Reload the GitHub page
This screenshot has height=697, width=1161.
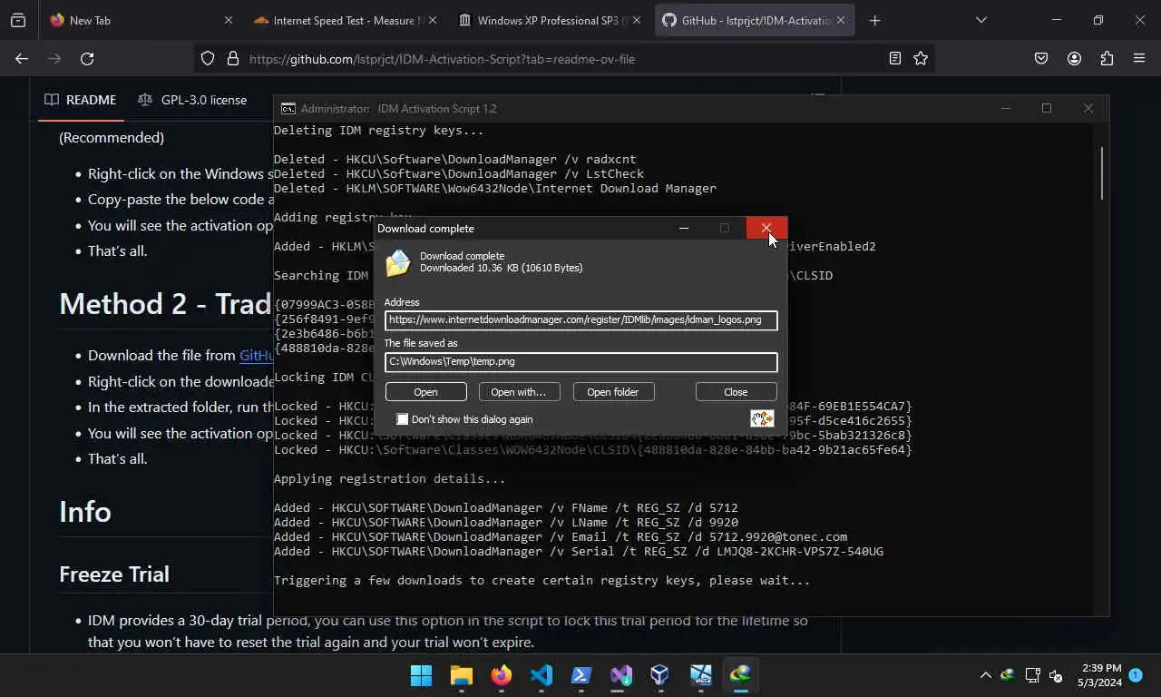tap(87, 58)
